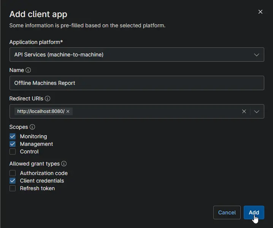Uncheck the Management scope checkbox

13,144
